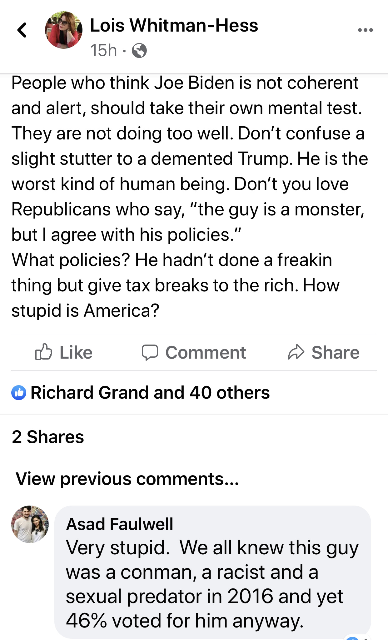Screen dimensions: 388x640
Task: Tap the Share button label
Action: [x=335, y=352]
